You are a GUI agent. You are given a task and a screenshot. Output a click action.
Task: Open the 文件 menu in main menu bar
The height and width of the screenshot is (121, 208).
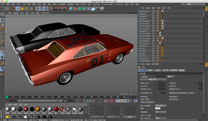[3, 4]
